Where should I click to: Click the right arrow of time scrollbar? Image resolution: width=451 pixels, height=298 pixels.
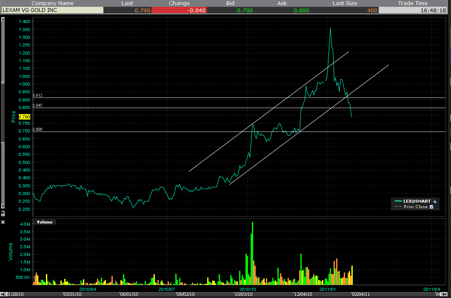tap(445, 294)
